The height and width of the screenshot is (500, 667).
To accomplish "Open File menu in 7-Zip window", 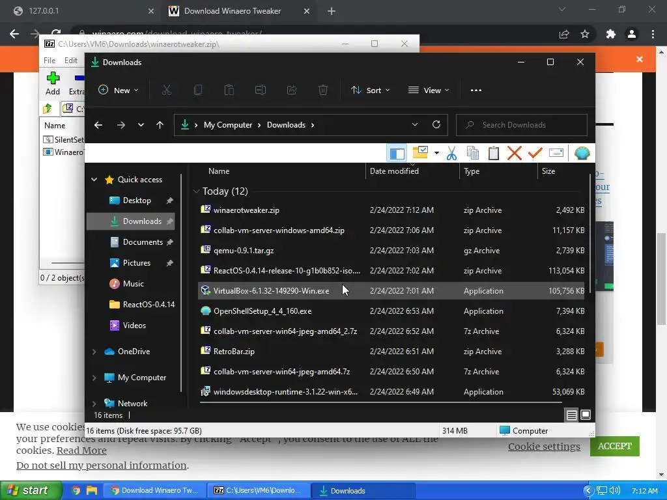I will tap(50, 61).
